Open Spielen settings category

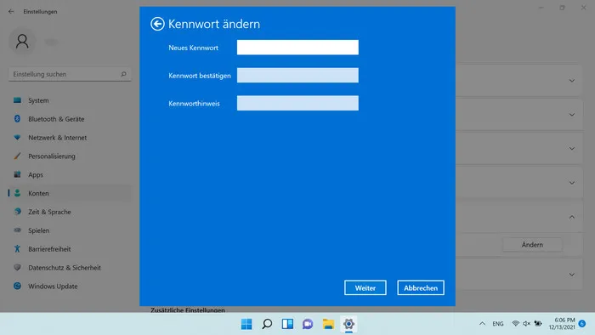(70, 230)
